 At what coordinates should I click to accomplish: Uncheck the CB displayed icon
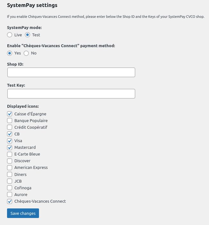[x=10, y=134]
